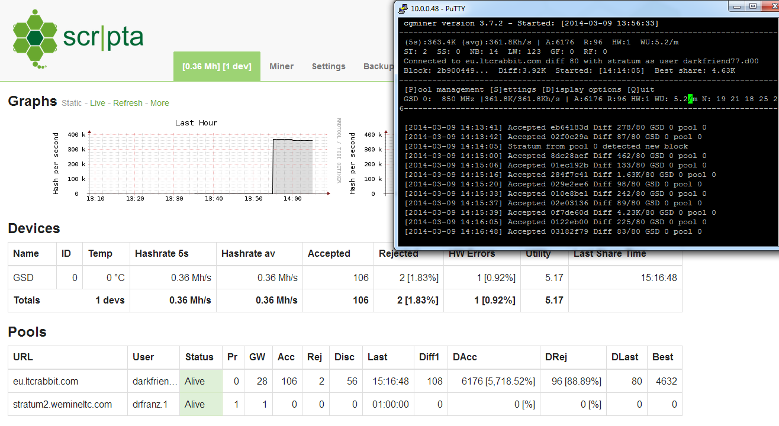Click the 01:00:00 last time cell
Viewport: 779px width, 426px height.
tap(388, 404)
